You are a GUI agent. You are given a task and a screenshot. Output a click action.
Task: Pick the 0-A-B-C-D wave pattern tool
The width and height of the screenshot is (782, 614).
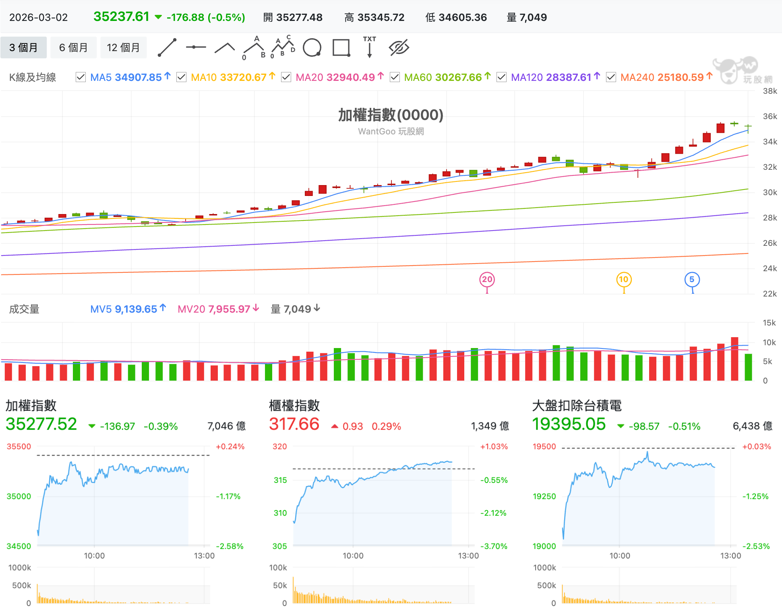(283, 47)
